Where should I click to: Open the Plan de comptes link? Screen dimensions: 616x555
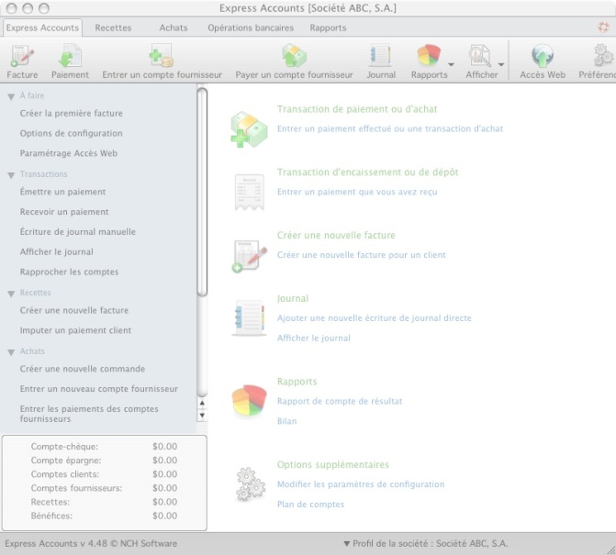pyautogui.click(x=310, y=505)
